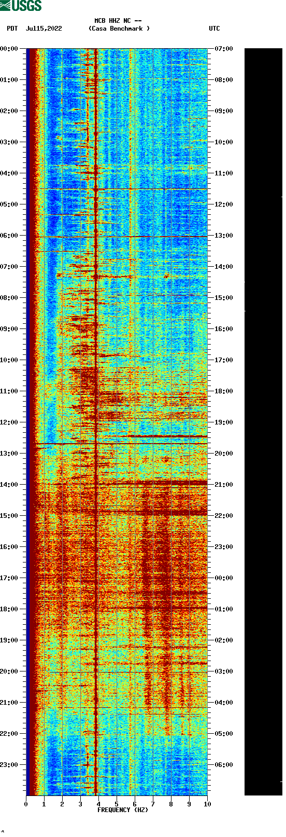Image resolution: width=286 pixels, height=837 pixels.
Task: Click the 8 Hz frequency axis label
Action: (171, 804)
